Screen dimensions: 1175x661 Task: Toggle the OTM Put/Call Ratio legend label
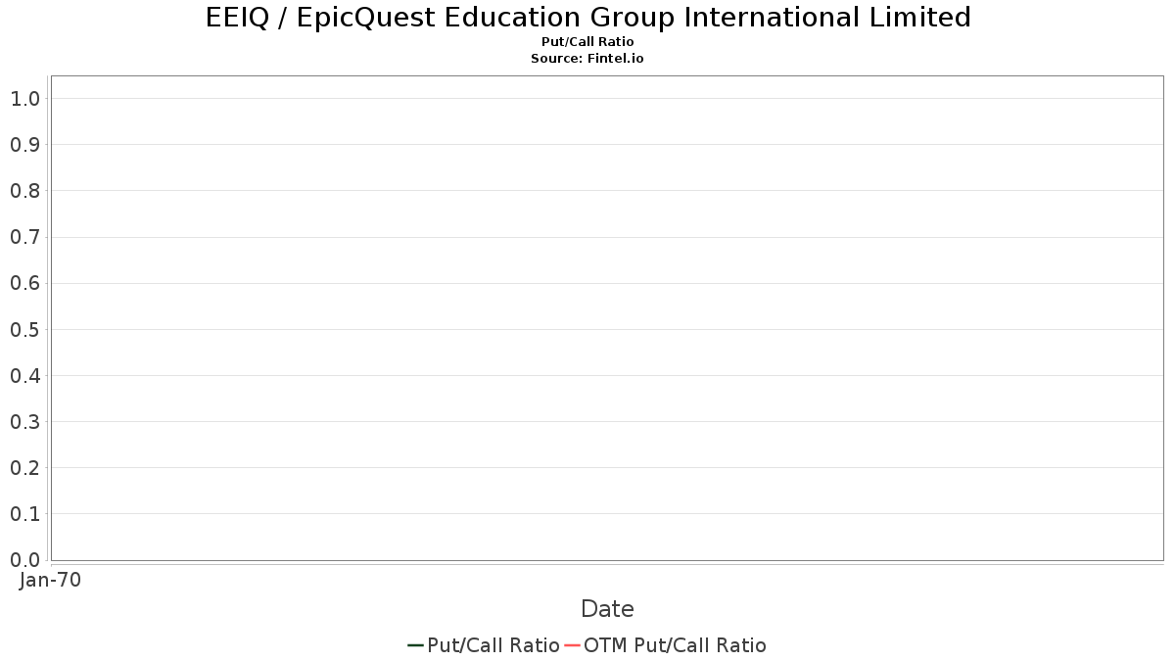(675, 645)
